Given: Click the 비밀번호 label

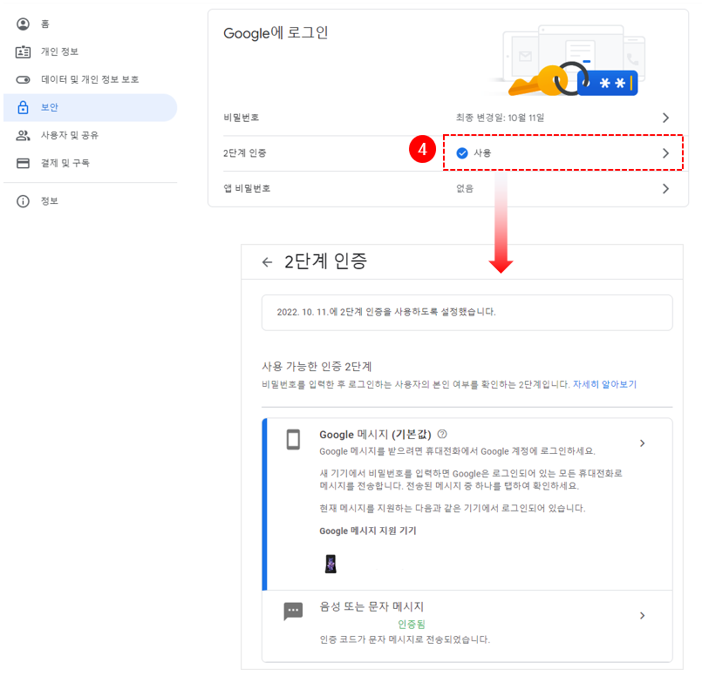Looking at the screenshot, I should point(242,118).
